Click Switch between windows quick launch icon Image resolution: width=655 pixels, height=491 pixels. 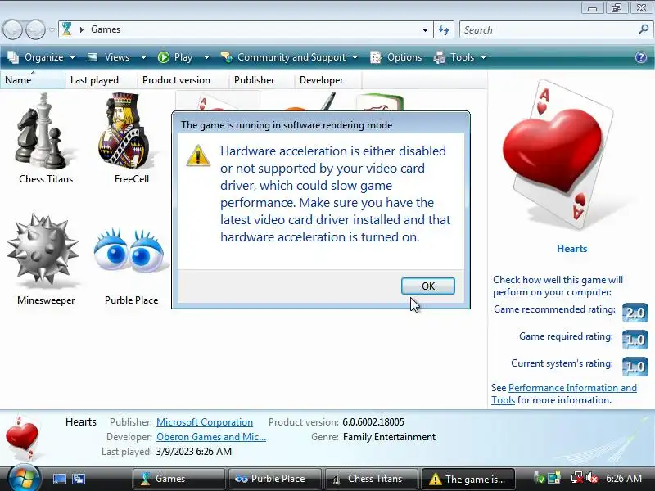(x=78, y=479)
